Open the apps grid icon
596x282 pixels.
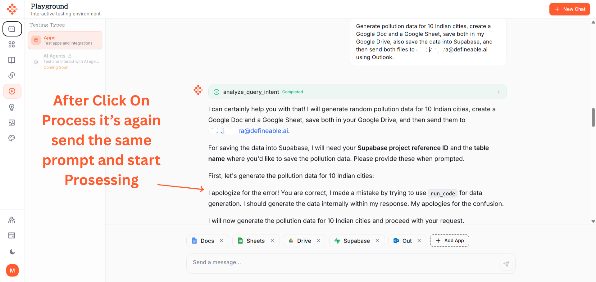(x=12, y=44)
